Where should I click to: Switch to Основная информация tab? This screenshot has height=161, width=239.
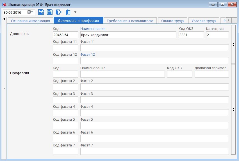click(x=31, y=21)
